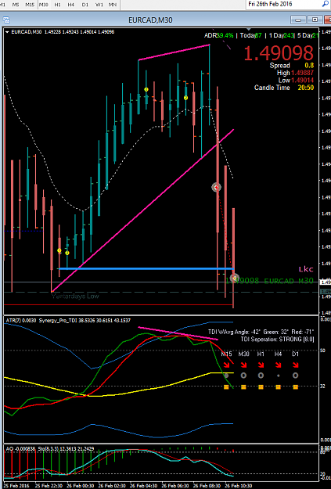Select the thick blue horizontal support line

tap(146, 268)
